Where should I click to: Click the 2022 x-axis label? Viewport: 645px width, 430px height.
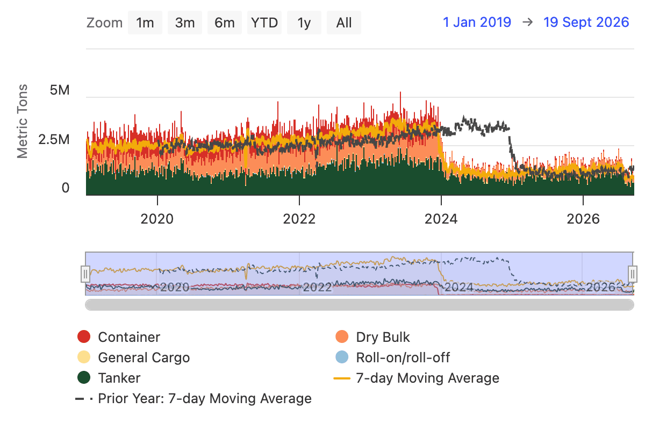[x=299, y=218]
